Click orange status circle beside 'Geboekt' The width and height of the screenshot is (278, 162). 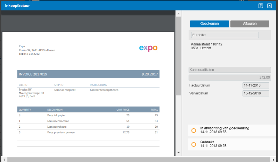194,144
